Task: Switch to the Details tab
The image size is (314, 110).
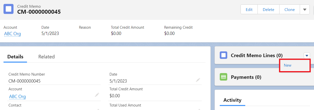Action: [15, 57]
